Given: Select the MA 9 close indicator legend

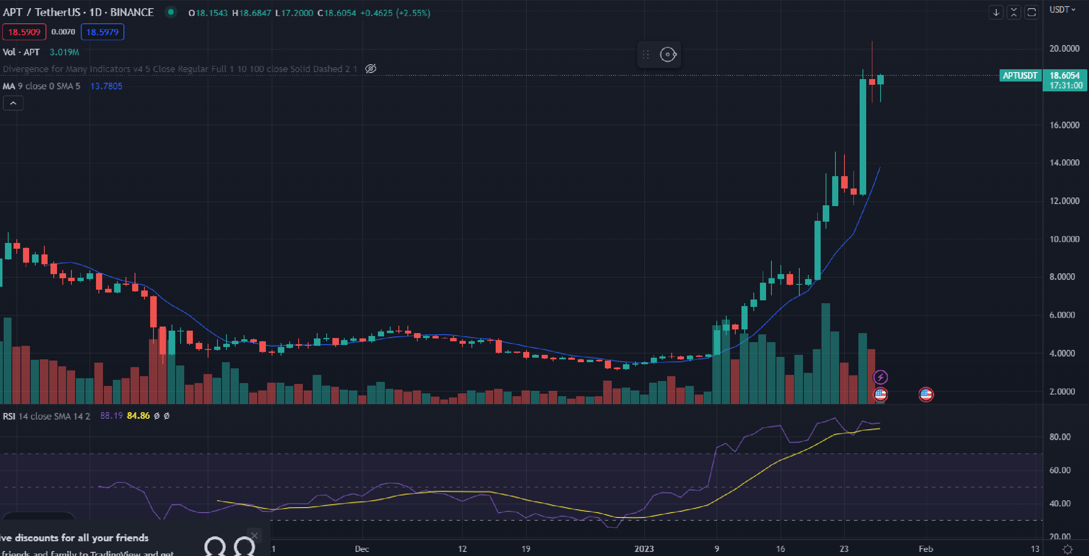Looking at the screenshot, I should 41,86.
